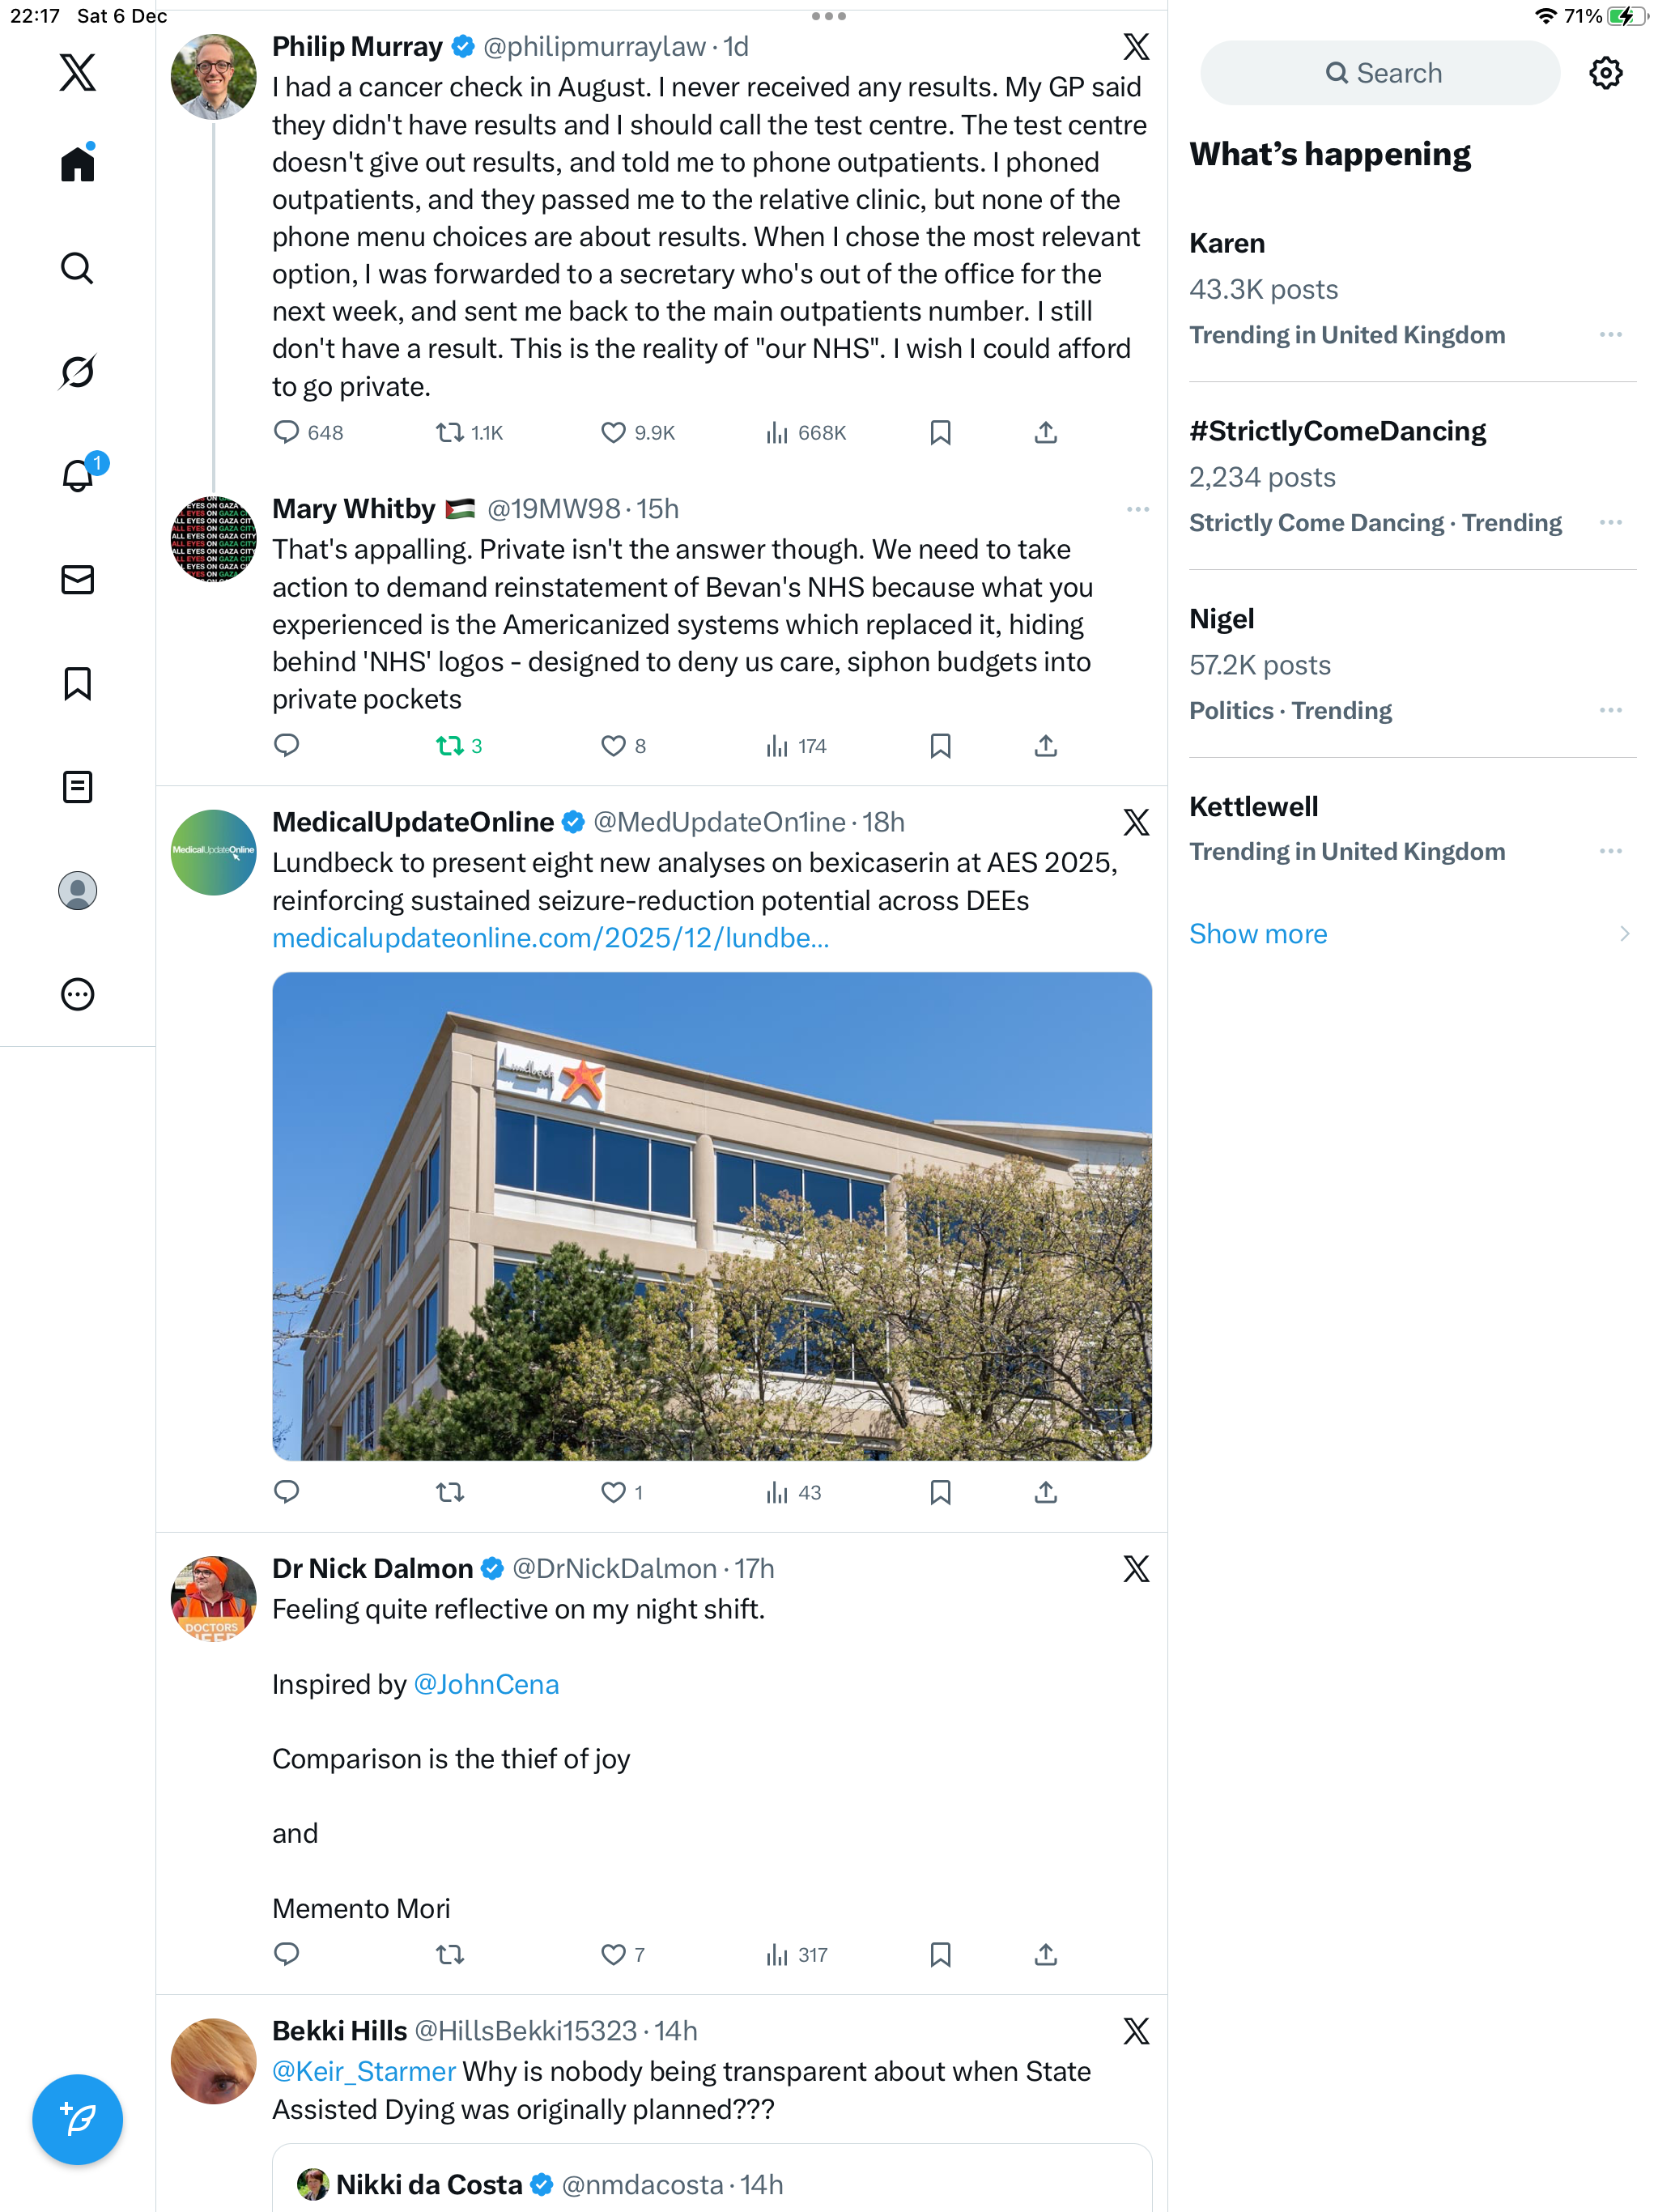Open @JohnCena mention link
This screenshot has width=1658, height=2212.
486,1684
